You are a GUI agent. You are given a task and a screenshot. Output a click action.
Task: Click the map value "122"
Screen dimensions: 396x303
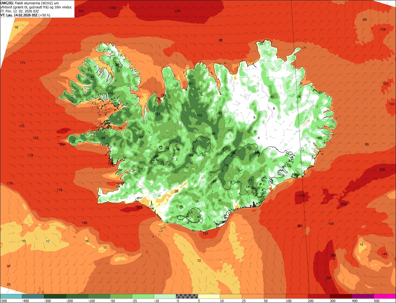[x=36, y=138]
